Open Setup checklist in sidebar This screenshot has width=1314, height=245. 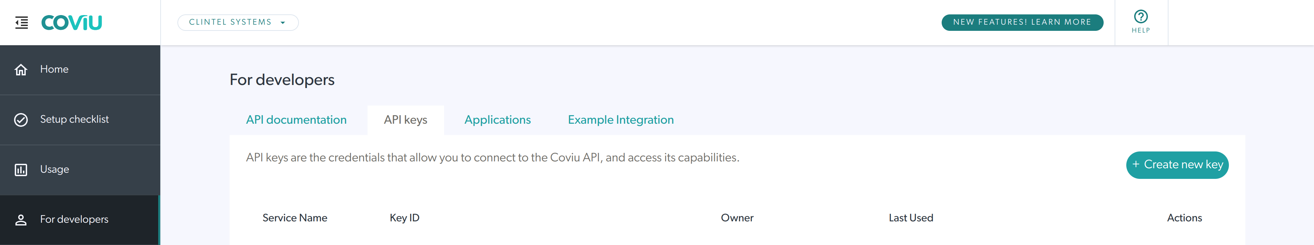point(74,119)
